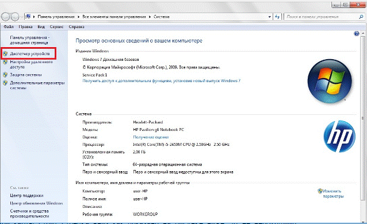Viewport: 367px width, 224px height.
Task: Open the Сервис menu
Action: click(x=56, y=27)
